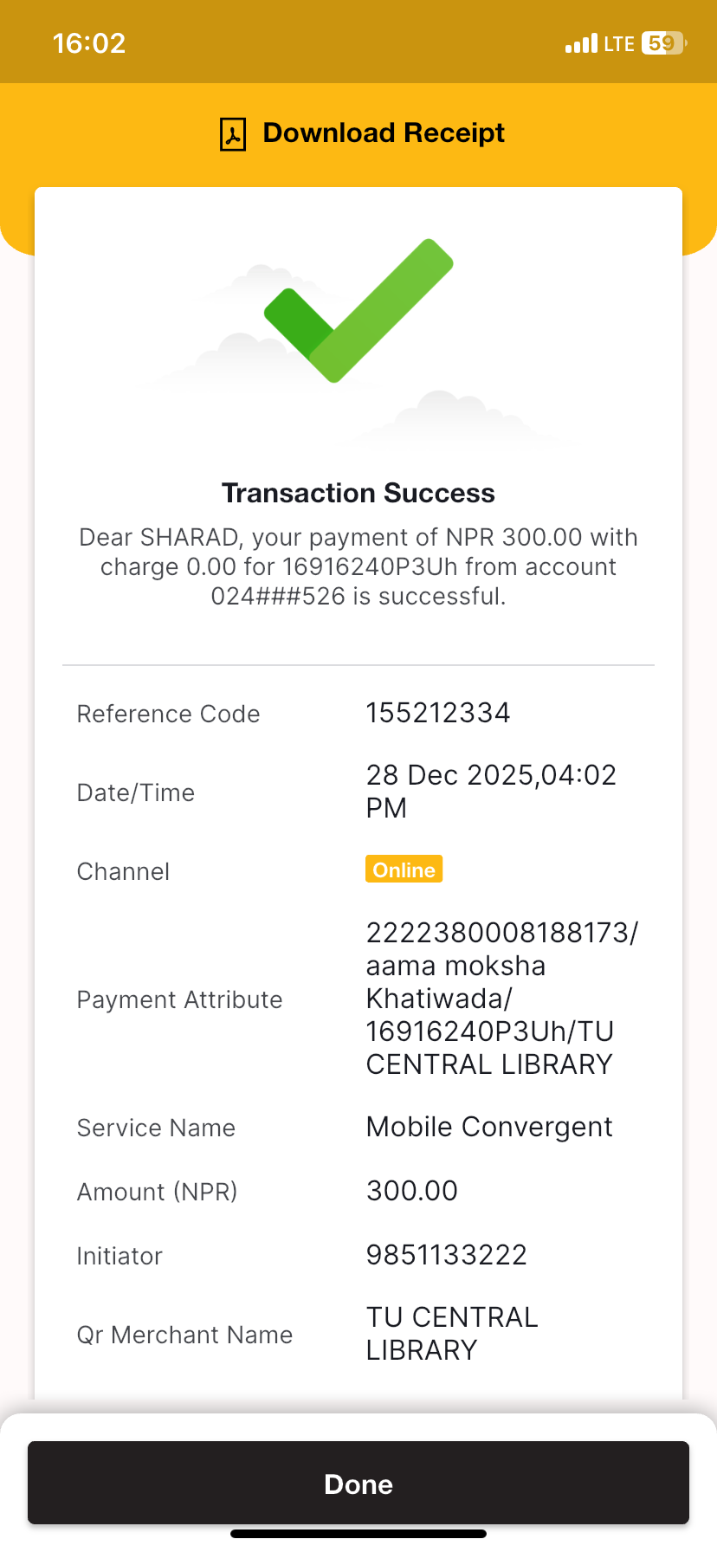Tap the PDF receipt icon
Screen dimensions: 717x1552
pos(233,134)
